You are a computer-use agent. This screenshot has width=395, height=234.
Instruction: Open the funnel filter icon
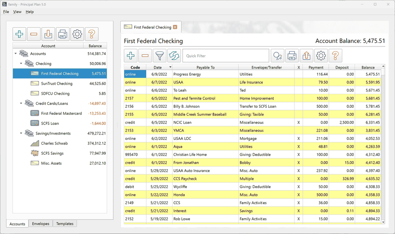click(x=159, y=56)
